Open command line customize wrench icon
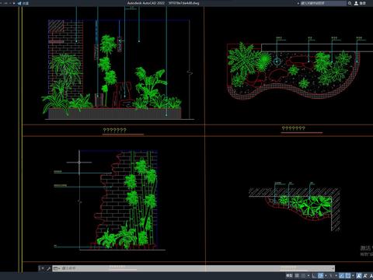The width and height of the screenshot is (373, 280). (48, 268)
